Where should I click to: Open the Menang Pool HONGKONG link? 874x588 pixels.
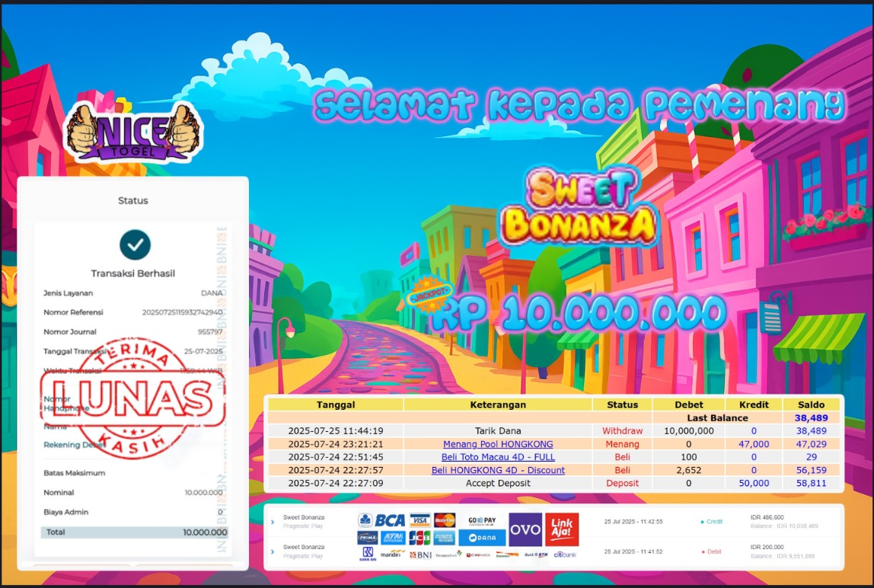pos(498,444)
